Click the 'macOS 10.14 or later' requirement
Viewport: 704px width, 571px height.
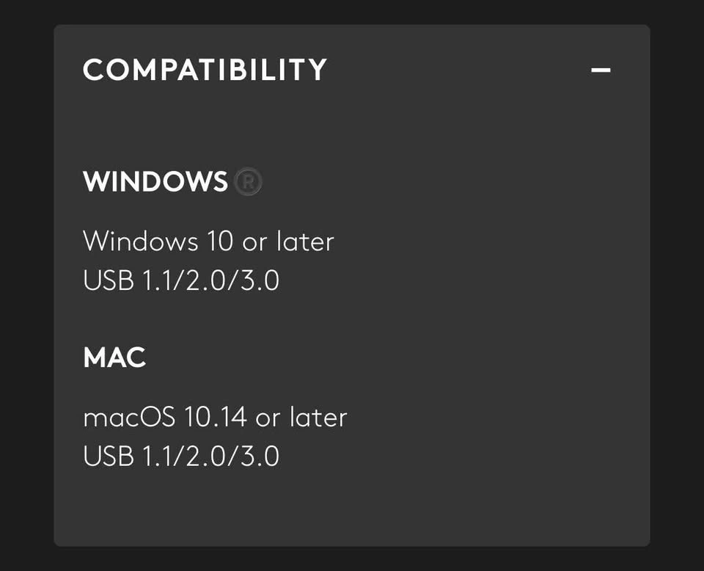click(x=215, y=418)
